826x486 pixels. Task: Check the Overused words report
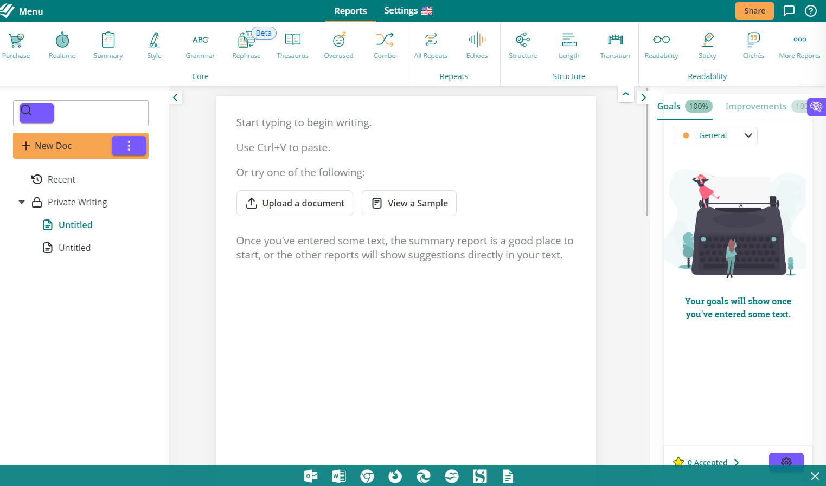(x=338, y=44)
